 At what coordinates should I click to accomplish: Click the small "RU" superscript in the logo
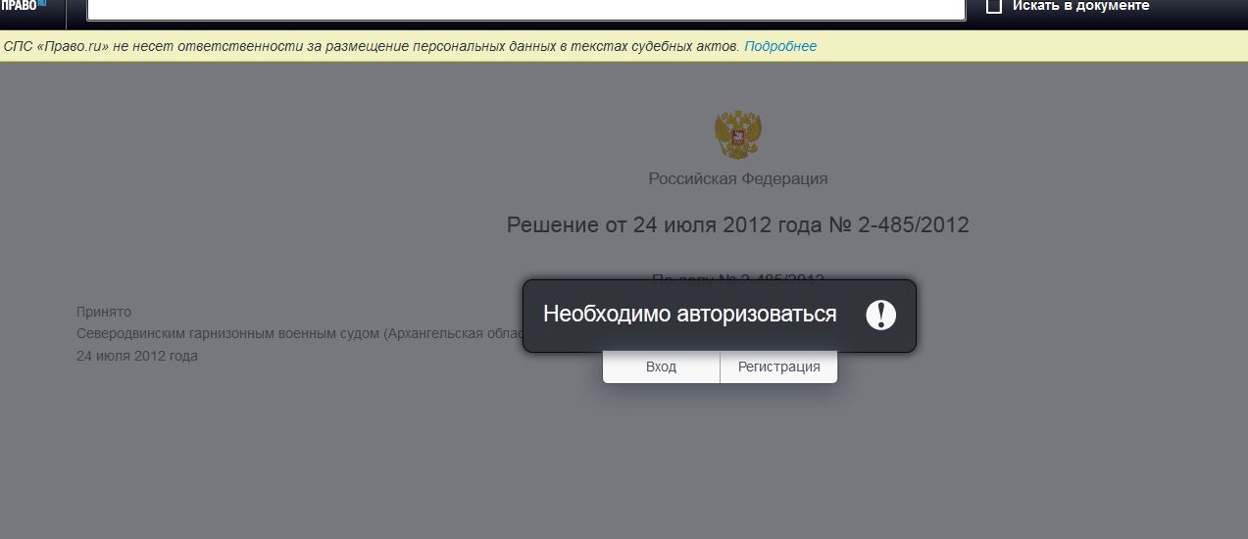click(42, 3)
